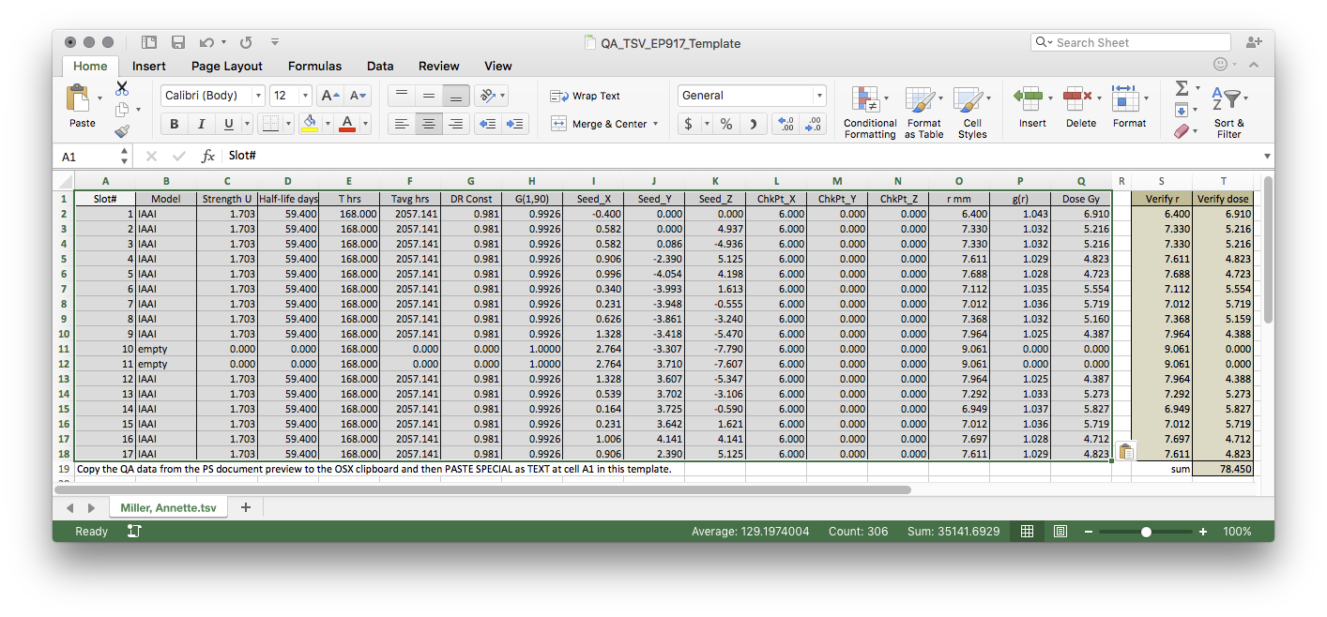Expand the General number format dropdown

819,96
